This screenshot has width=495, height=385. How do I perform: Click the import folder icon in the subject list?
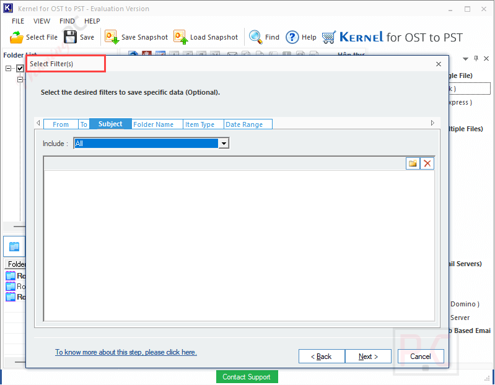coord(413,163)
